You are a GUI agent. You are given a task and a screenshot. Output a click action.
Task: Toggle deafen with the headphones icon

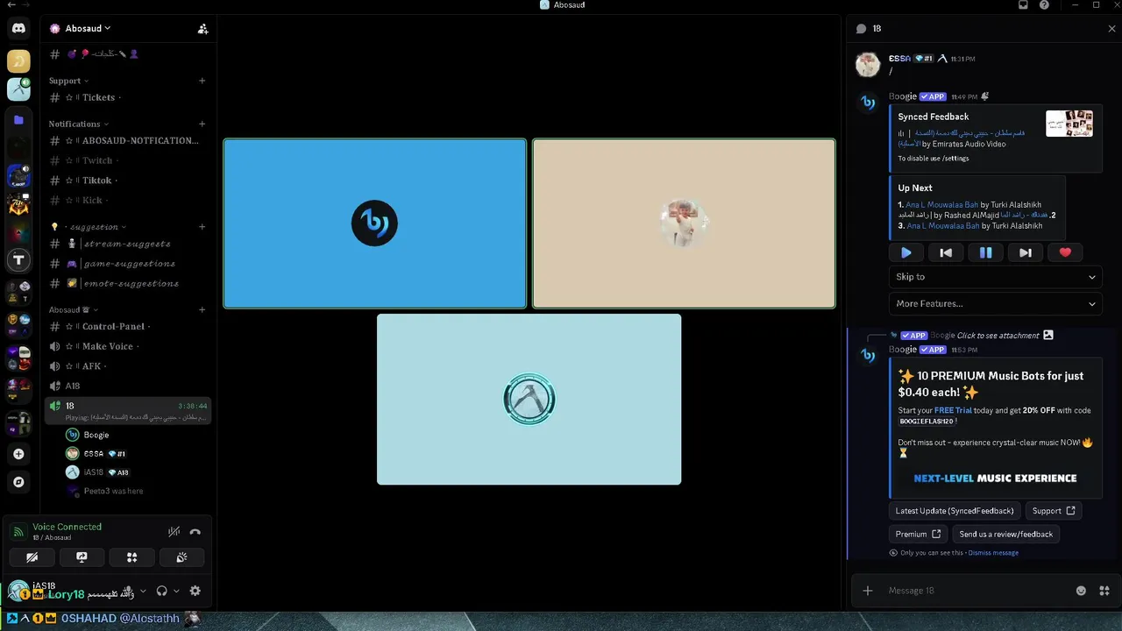pyautogui.click(x=161, y=591)
